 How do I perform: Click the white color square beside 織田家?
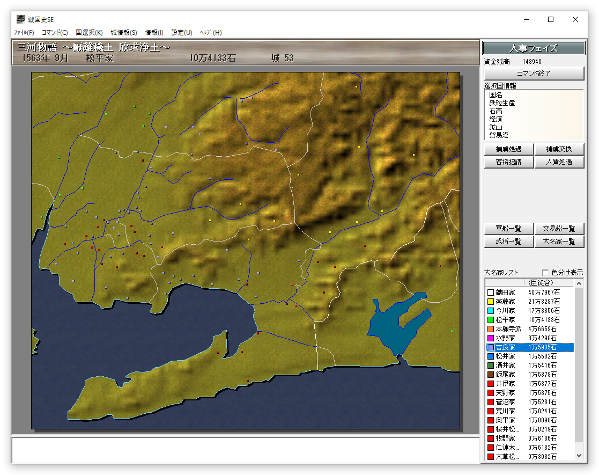[490, 293]
